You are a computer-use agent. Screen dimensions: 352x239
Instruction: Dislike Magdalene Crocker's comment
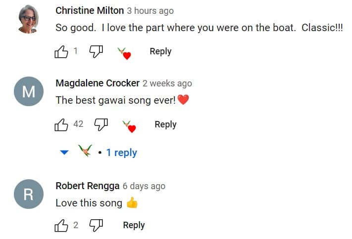(x=101, y=124)
